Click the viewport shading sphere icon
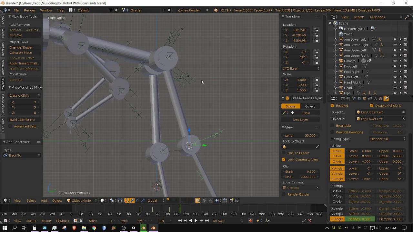413x232 pixels. click(102, 200)
